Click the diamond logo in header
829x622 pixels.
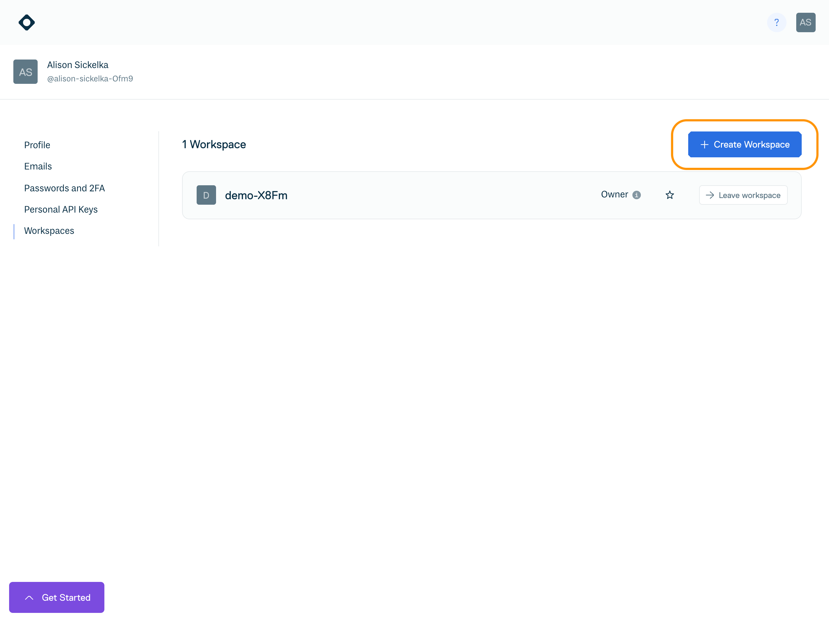(27, 22)
